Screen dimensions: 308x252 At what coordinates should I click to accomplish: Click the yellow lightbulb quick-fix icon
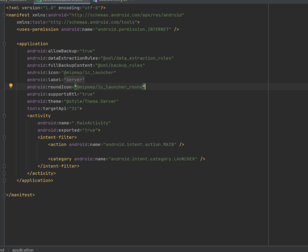pos(11,86)
